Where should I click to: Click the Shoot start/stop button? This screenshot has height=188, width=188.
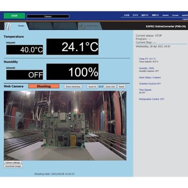[x=73, y=86]
